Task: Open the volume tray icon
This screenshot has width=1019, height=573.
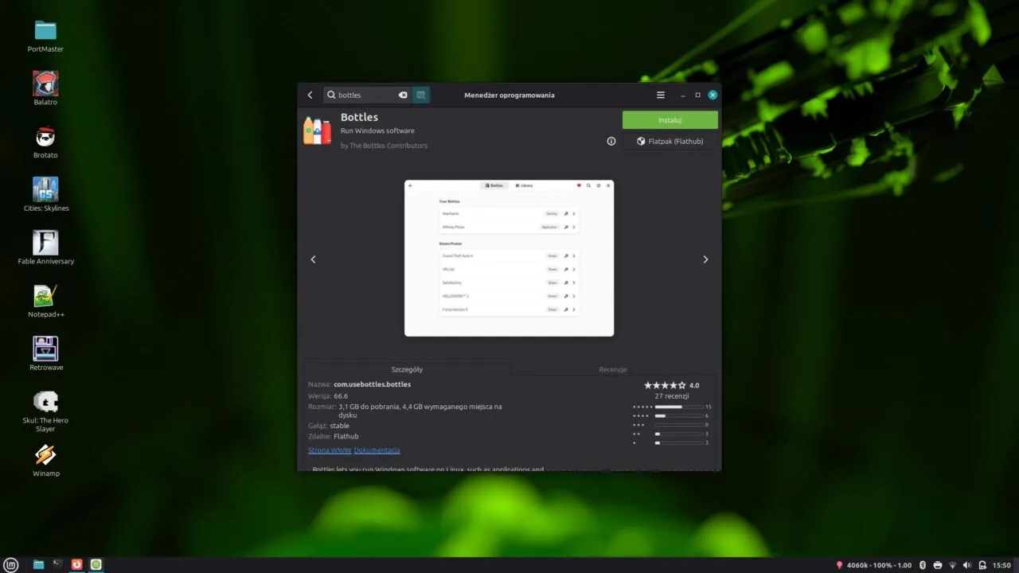Action: (x=967, y=565)
